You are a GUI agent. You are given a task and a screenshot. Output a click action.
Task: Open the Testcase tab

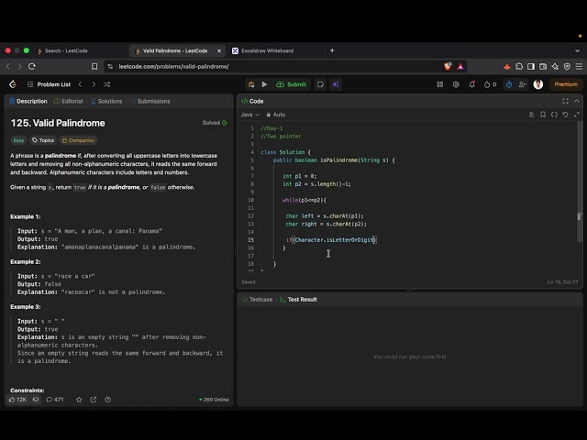tap(257, 300)
